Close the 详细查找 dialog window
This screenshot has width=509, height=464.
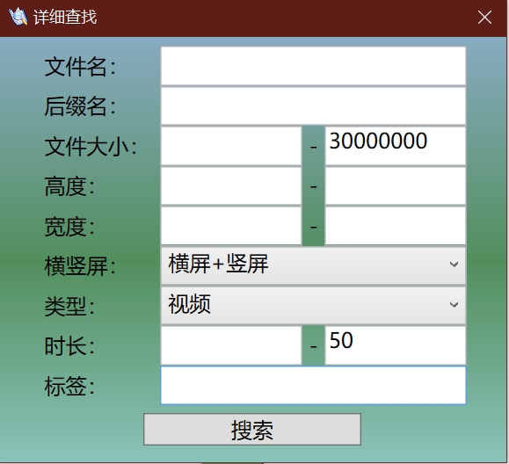(484, 18)
